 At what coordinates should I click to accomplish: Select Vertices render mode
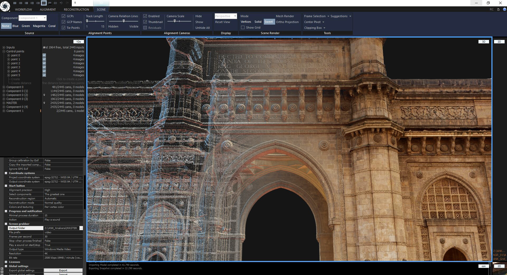point(246,22)
